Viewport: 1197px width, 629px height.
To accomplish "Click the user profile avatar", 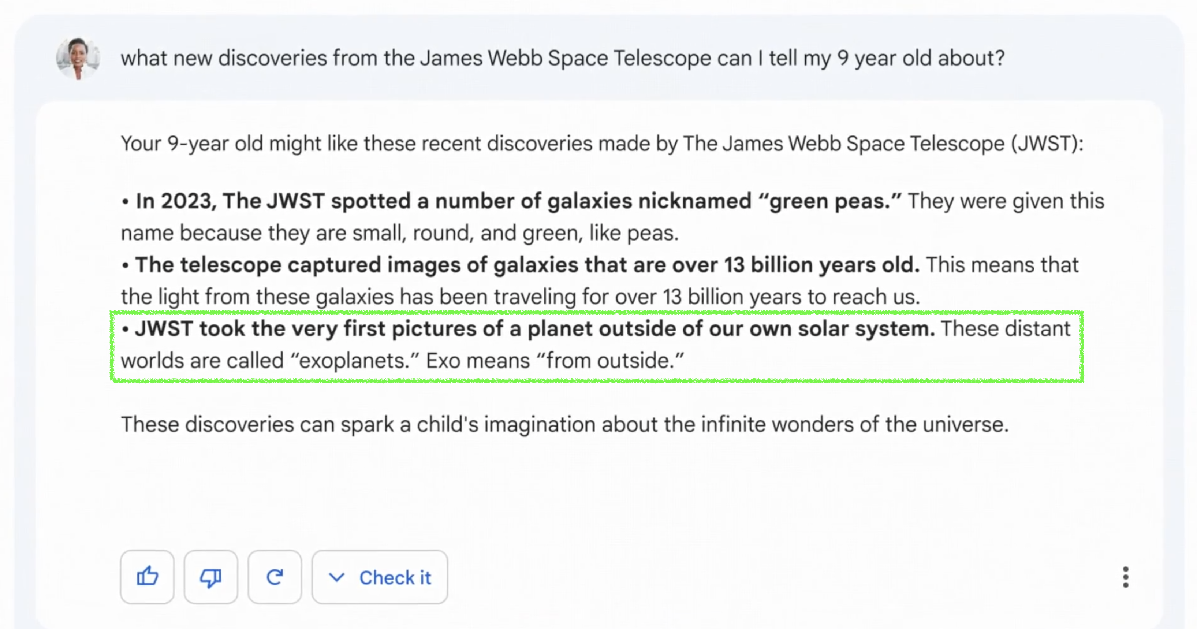I will 78,59.
